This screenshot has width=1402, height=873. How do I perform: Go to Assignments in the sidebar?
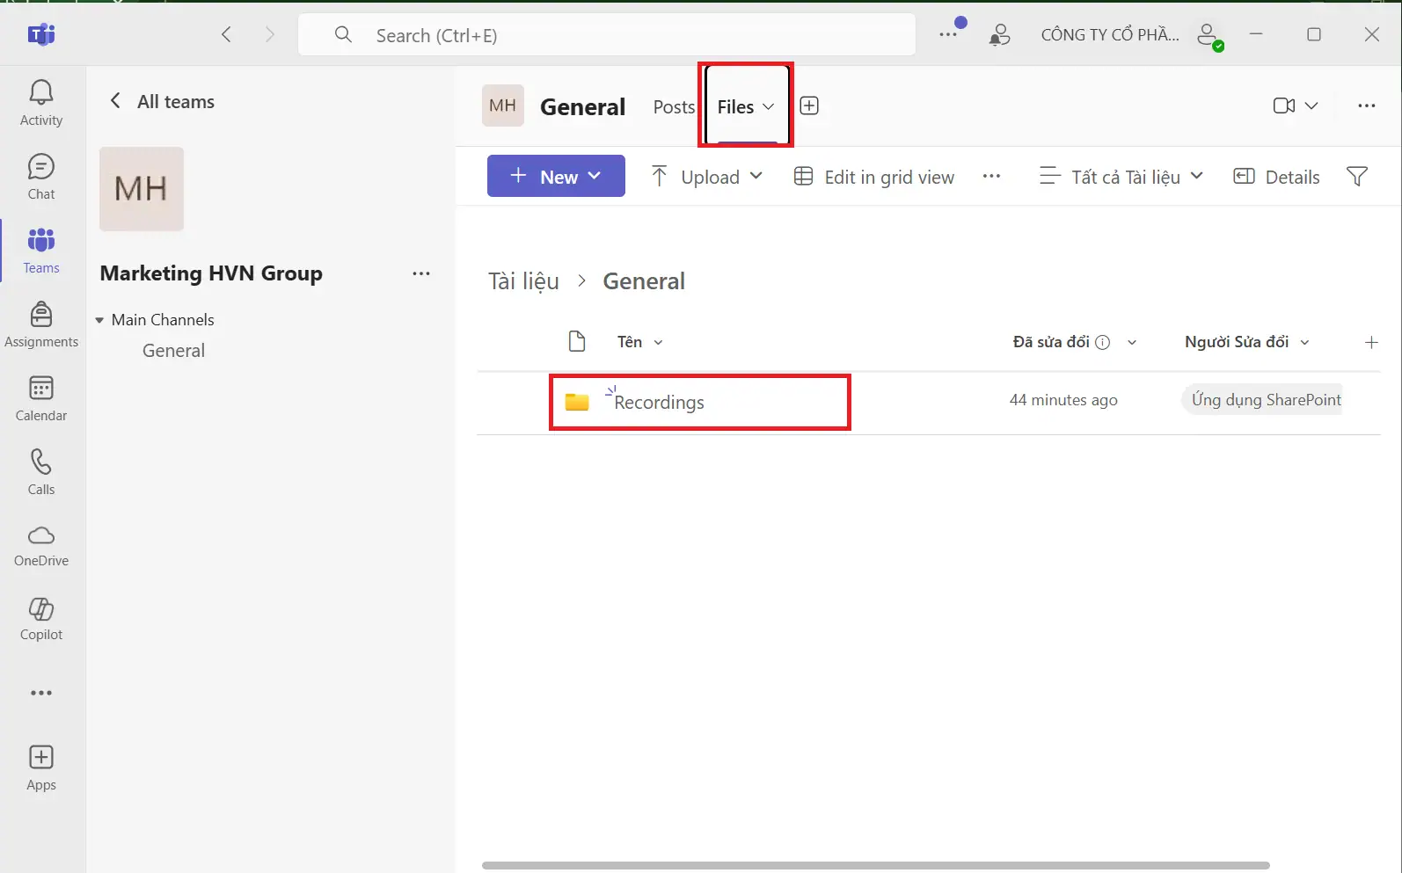point(41,324)
